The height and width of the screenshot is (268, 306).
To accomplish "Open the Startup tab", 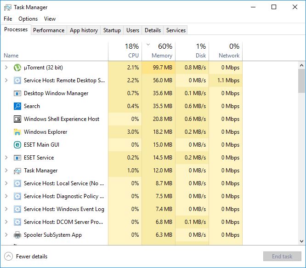I will (x=112, y=30).
